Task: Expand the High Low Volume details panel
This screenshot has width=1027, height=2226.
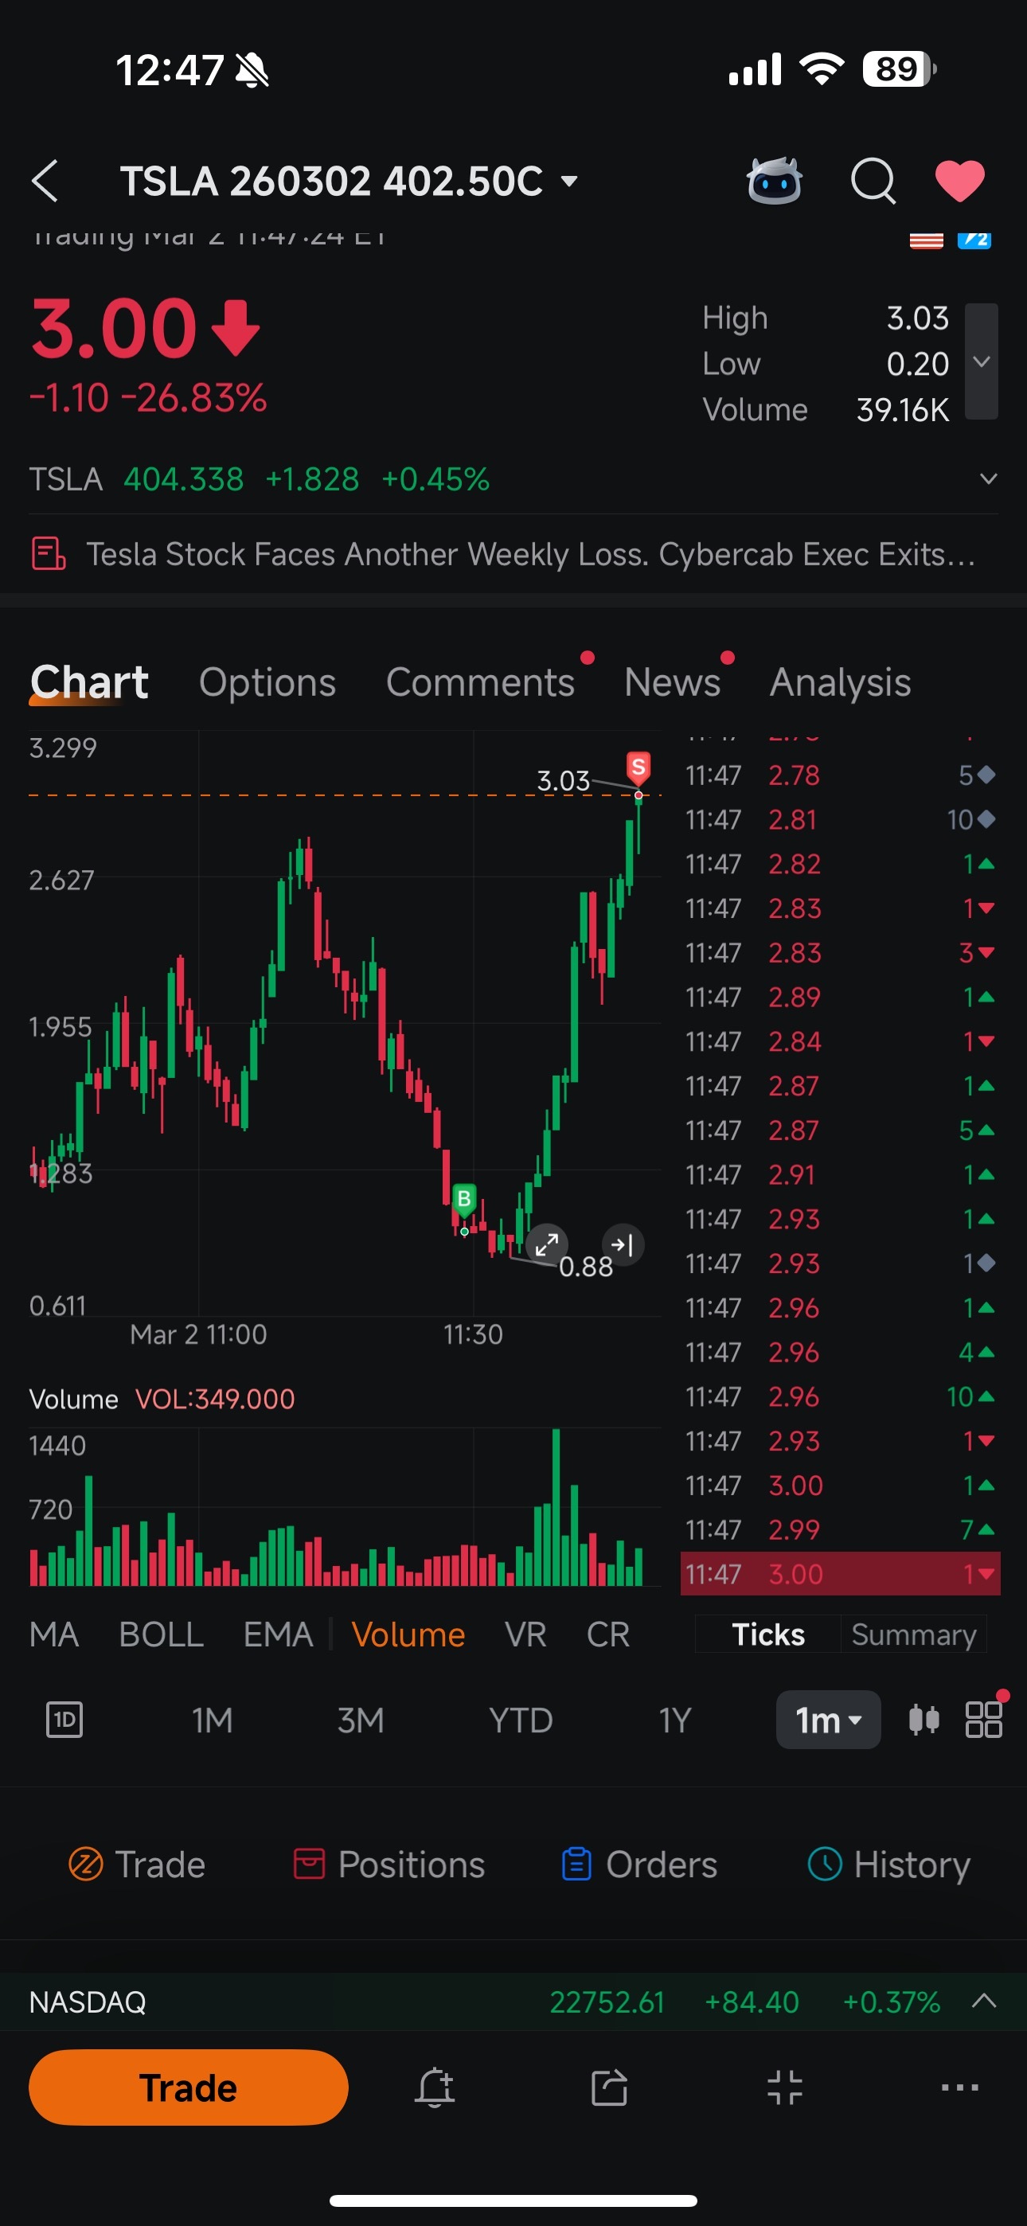Action: point(981,361)
